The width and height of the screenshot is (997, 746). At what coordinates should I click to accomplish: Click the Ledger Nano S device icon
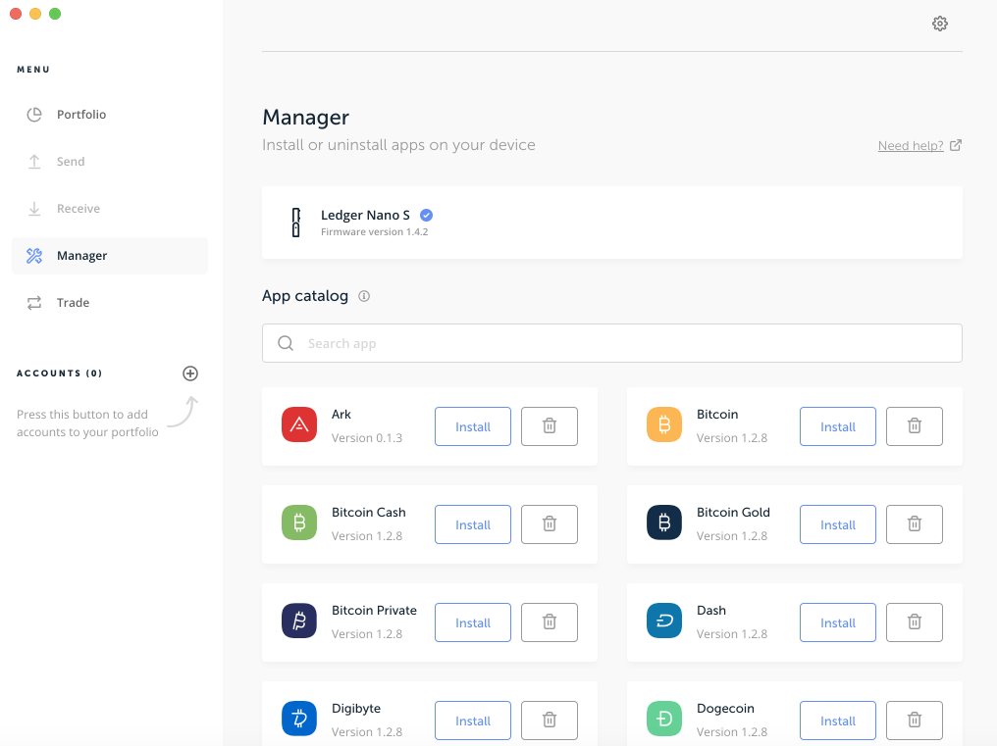[295, 223]
